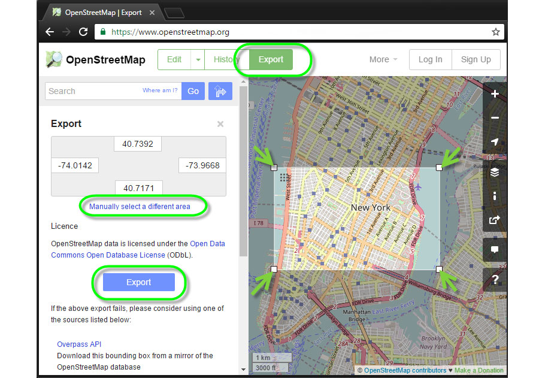Zoom in on the map
The image size is (545, 378).
[495, 94]
